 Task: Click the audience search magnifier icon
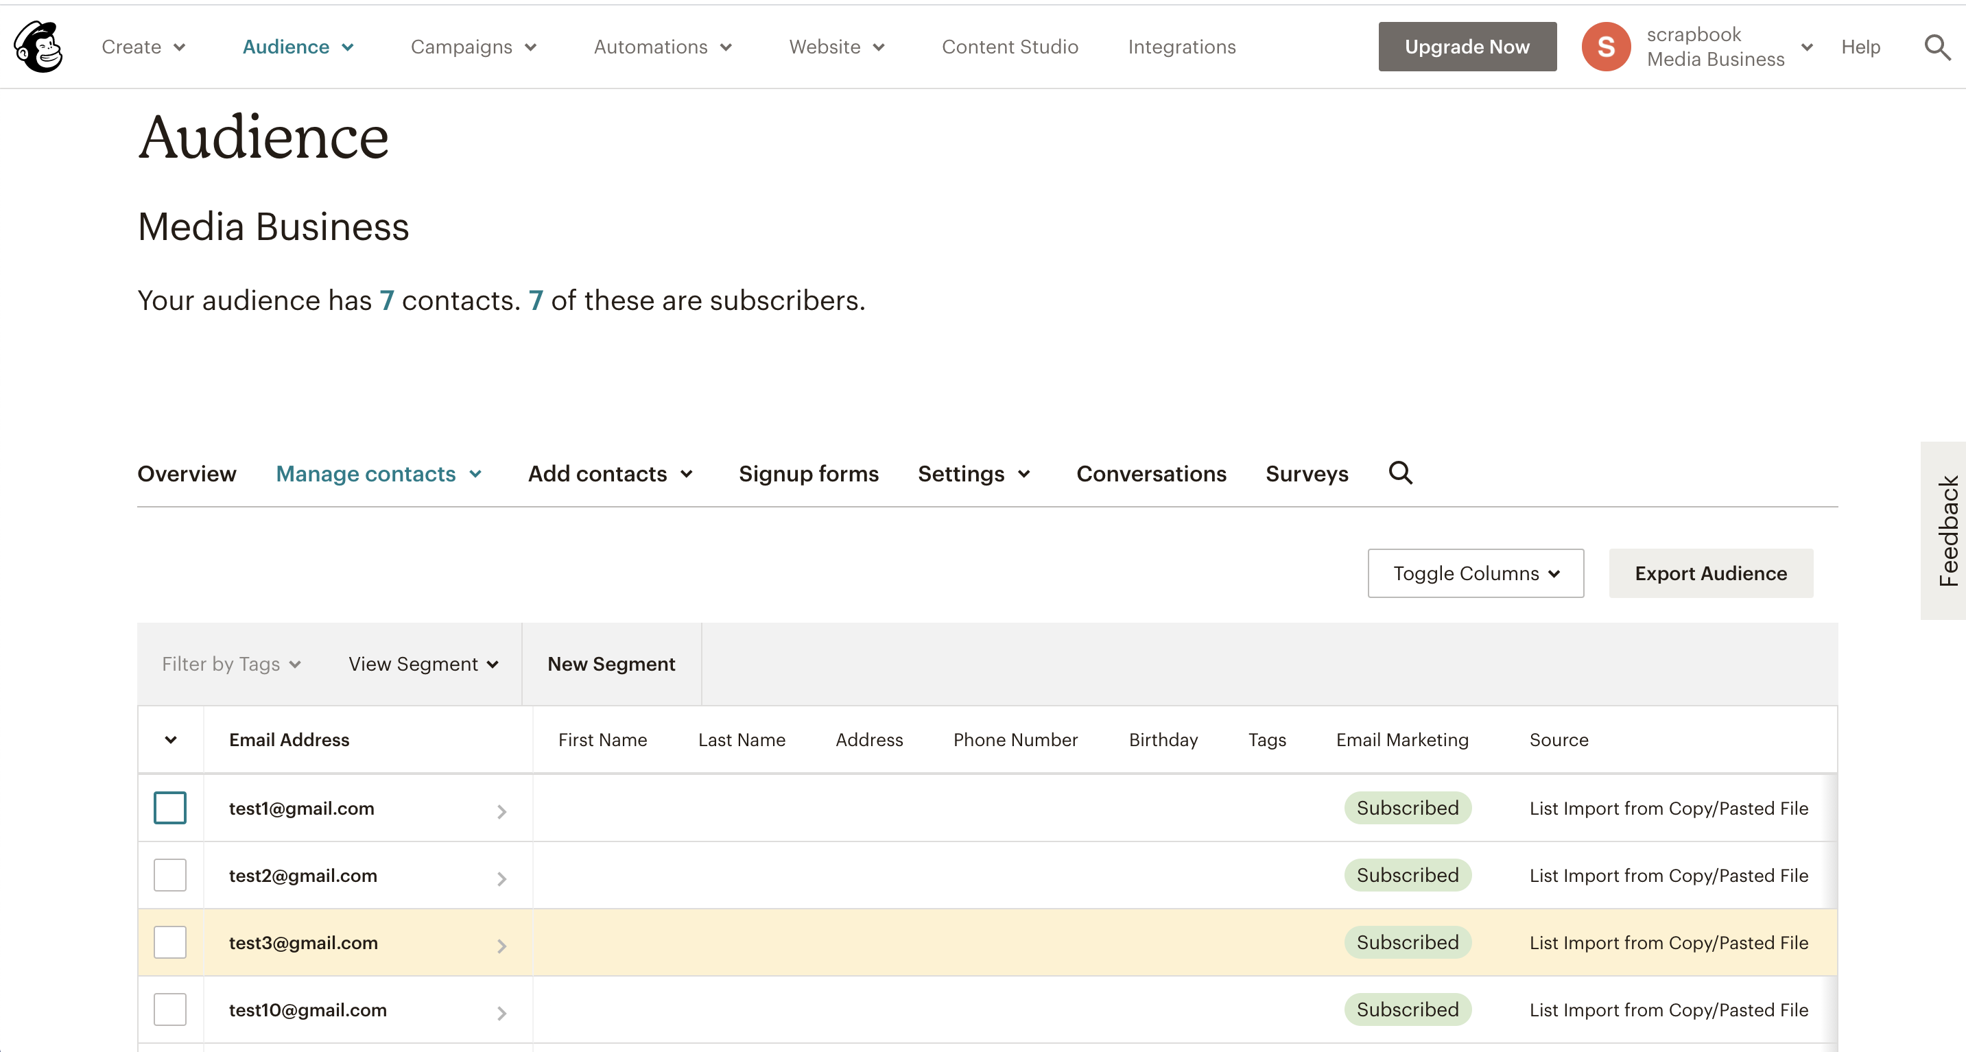[x=1399, y=473]
